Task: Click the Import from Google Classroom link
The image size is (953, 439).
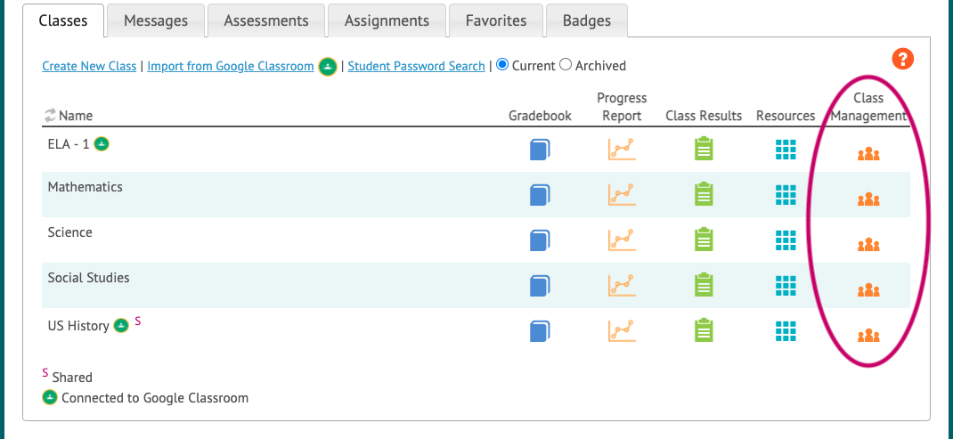Action: (231, 66)
